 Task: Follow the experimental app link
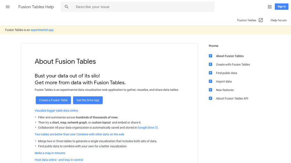(x=42, y=30)
